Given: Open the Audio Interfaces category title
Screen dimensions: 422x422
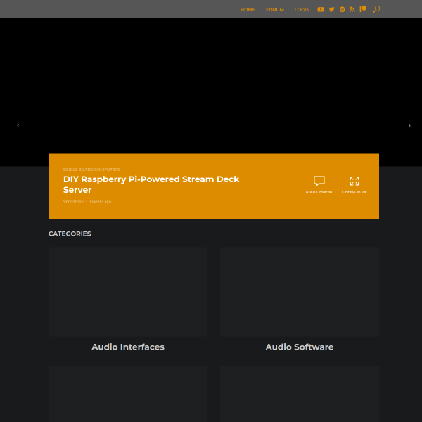Looking at the screenshot, I should coord(128,347).
